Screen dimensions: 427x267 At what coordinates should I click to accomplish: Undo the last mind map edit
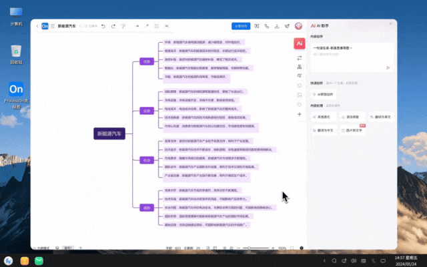103,26
